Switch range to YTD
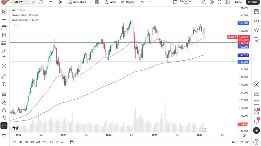The height and width of the screenshot is (146, 261). [45, 142]
